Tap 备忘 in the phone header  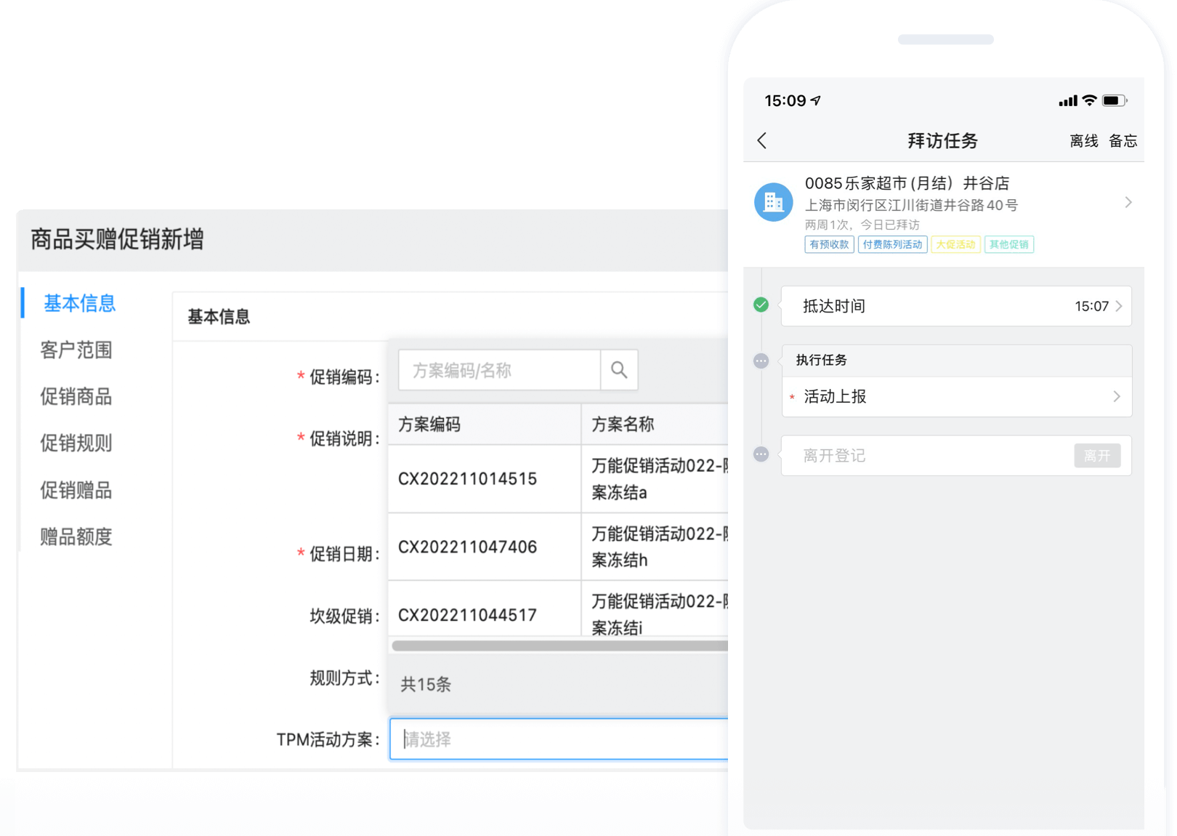[x=1123, y=141]
